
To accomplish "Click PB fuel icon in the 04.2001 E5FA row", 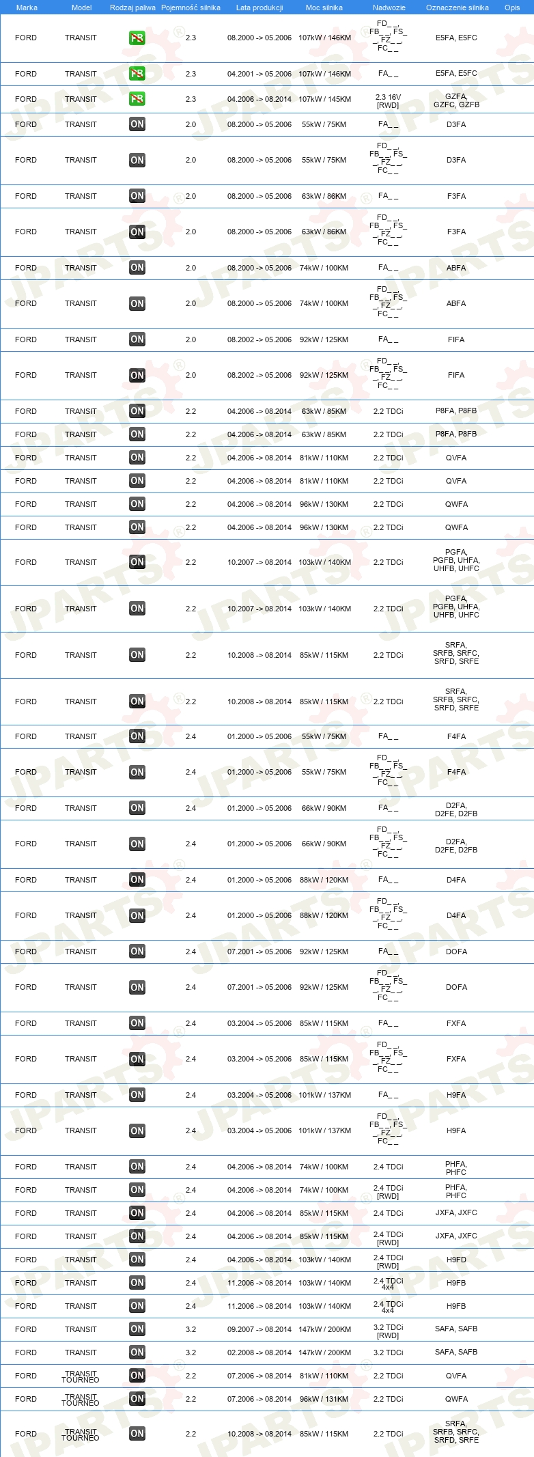I will (137, 74).
